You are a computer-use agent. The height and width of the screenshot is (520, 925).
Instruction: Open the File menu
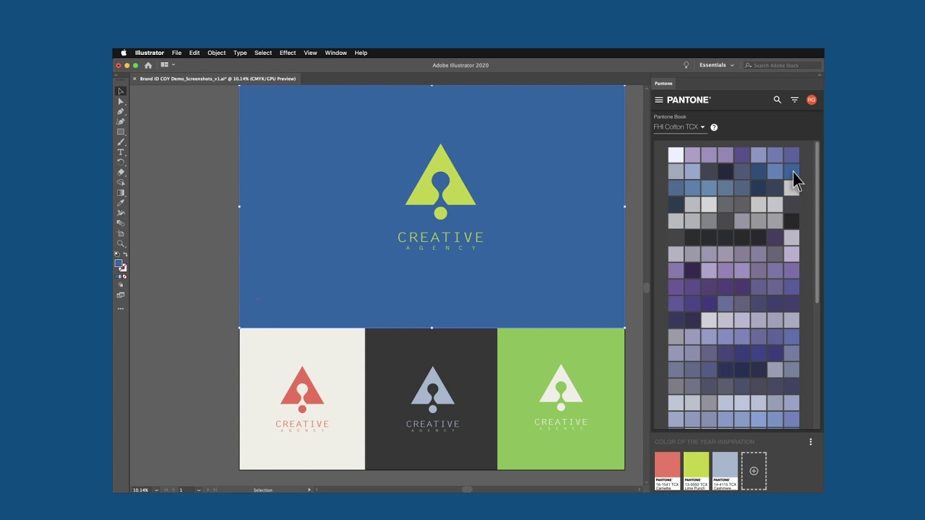176,53
